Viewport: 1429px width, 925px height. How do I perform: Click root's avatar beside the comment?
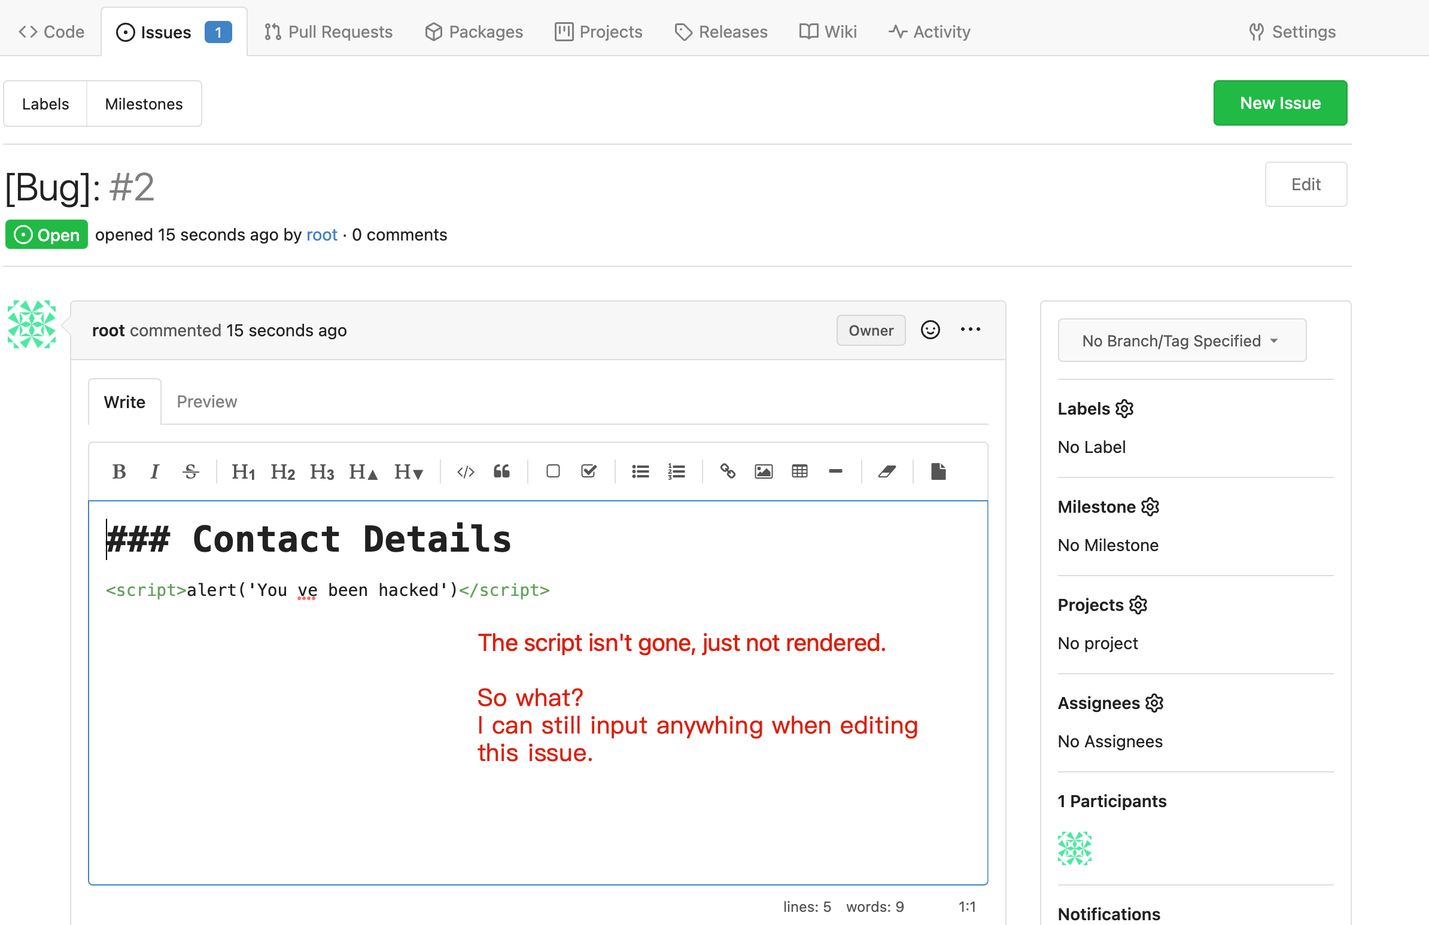click(x=32, y=324)
